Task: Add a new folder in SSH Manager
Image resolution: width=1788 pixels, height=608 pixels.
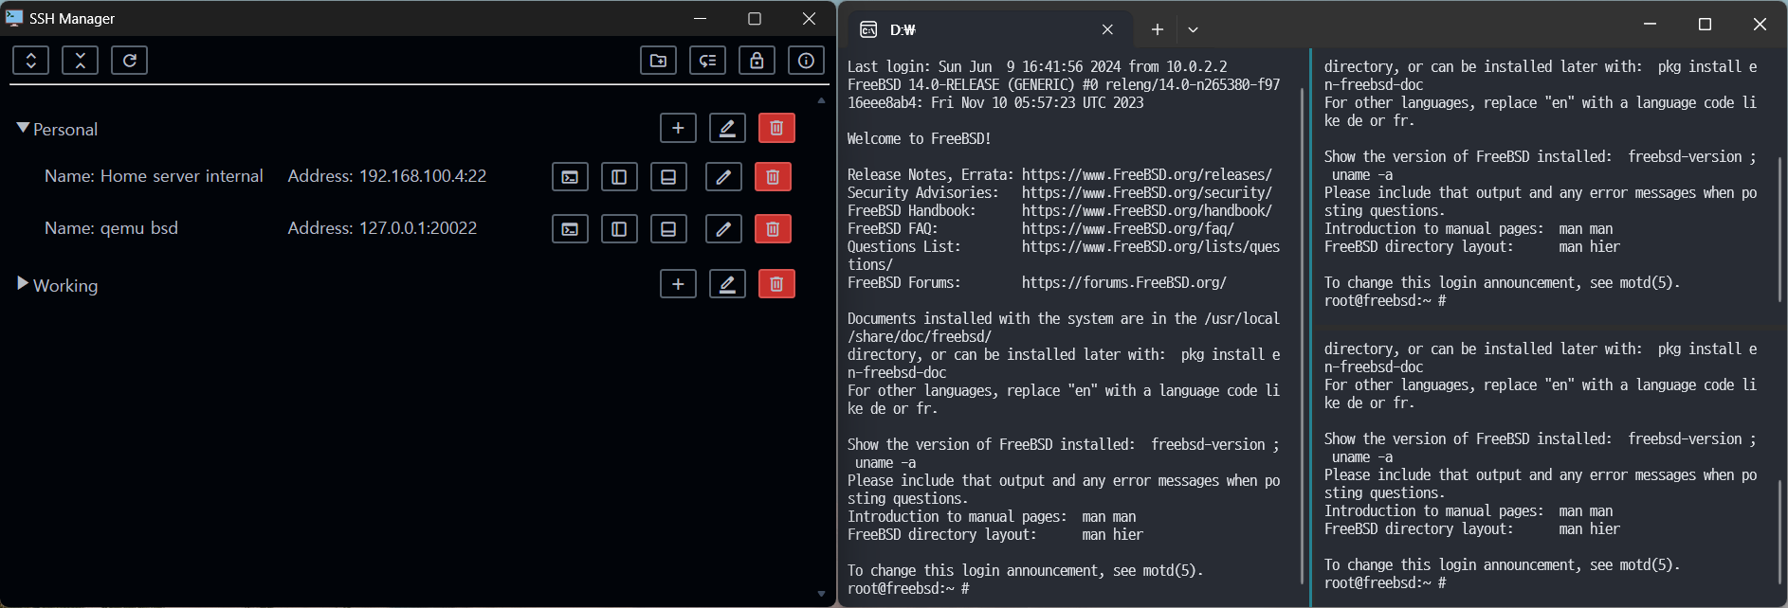Action: click(x=658, y=61)
